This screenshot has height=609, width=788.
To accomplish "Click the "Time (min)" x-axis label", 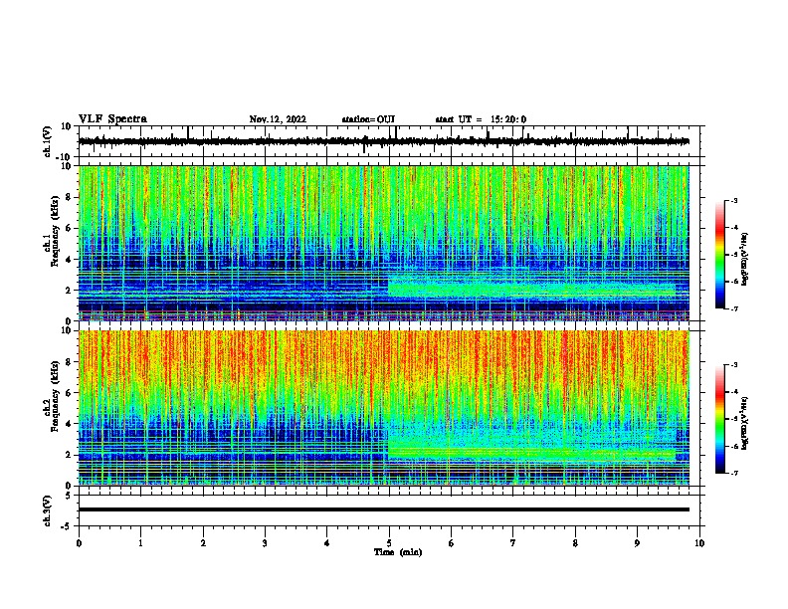I will (x=398, y=552).
